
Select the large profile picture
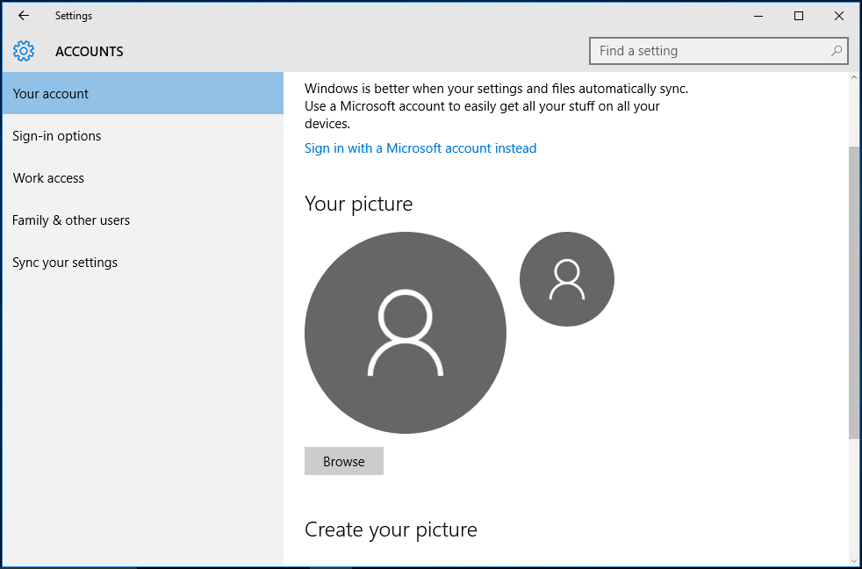(x=406, y=333)
